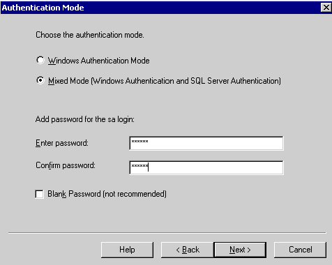This screenshot has height=265, width=332.
Task: Click the 'Confirm password:' label
Action: pyautogui.click(x=66, y=165)
